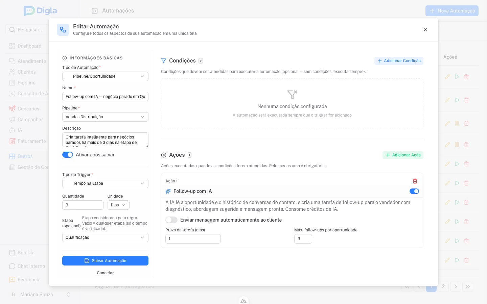Open Chat Interno in the sidebar
The height and width of the screenshot is (304, 487).
click(x=27, y=266)
